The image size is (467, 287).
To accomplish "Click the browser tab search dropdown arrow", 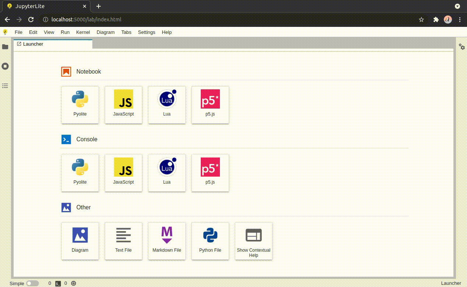I will (457, 6).
